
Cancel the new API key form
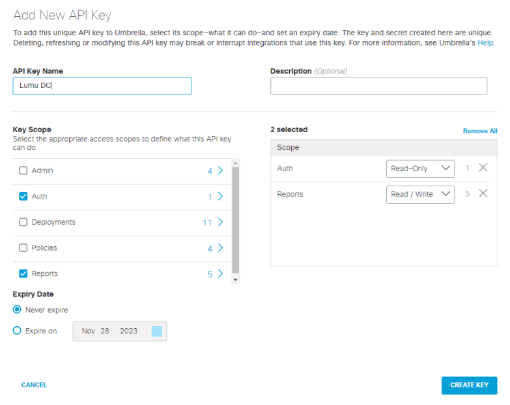click(34, 385)
